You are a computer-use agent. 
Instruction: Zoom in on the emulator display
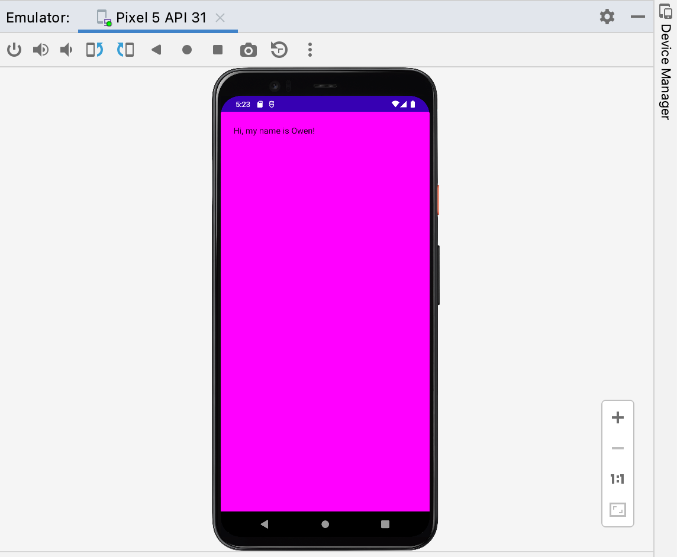(617, 418)
